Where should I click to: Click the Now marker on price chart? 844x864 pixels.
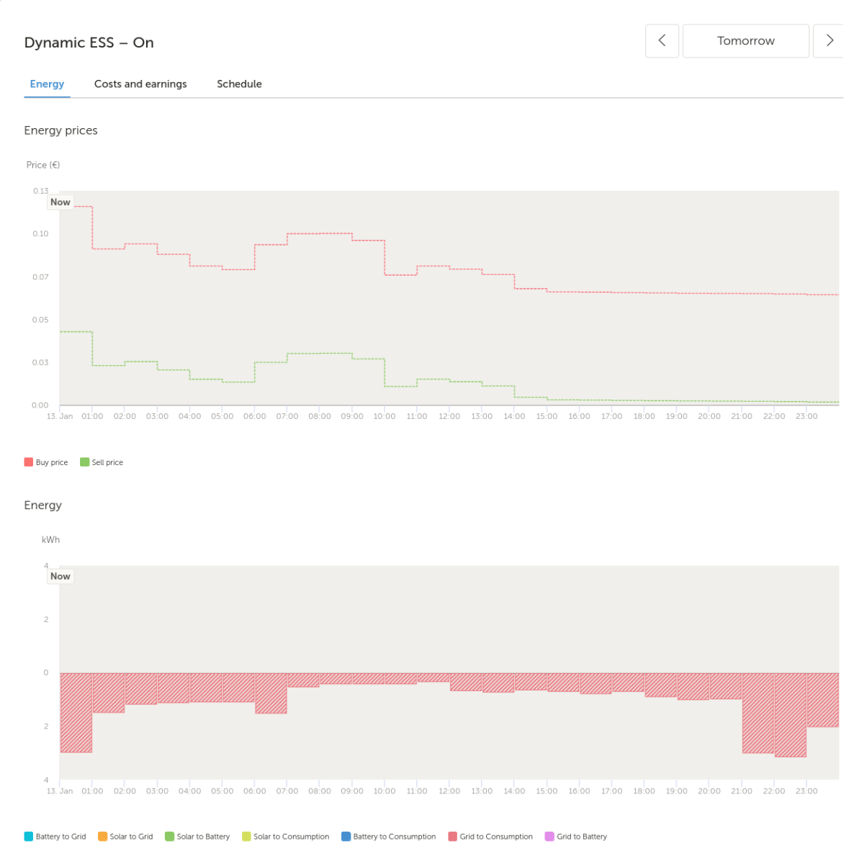click(60, 202)
